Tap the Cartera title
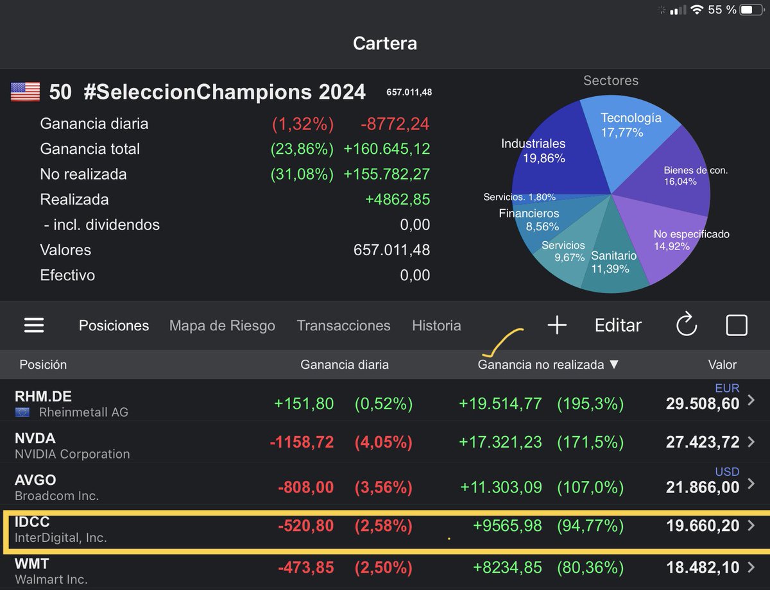 pos(385,43)
